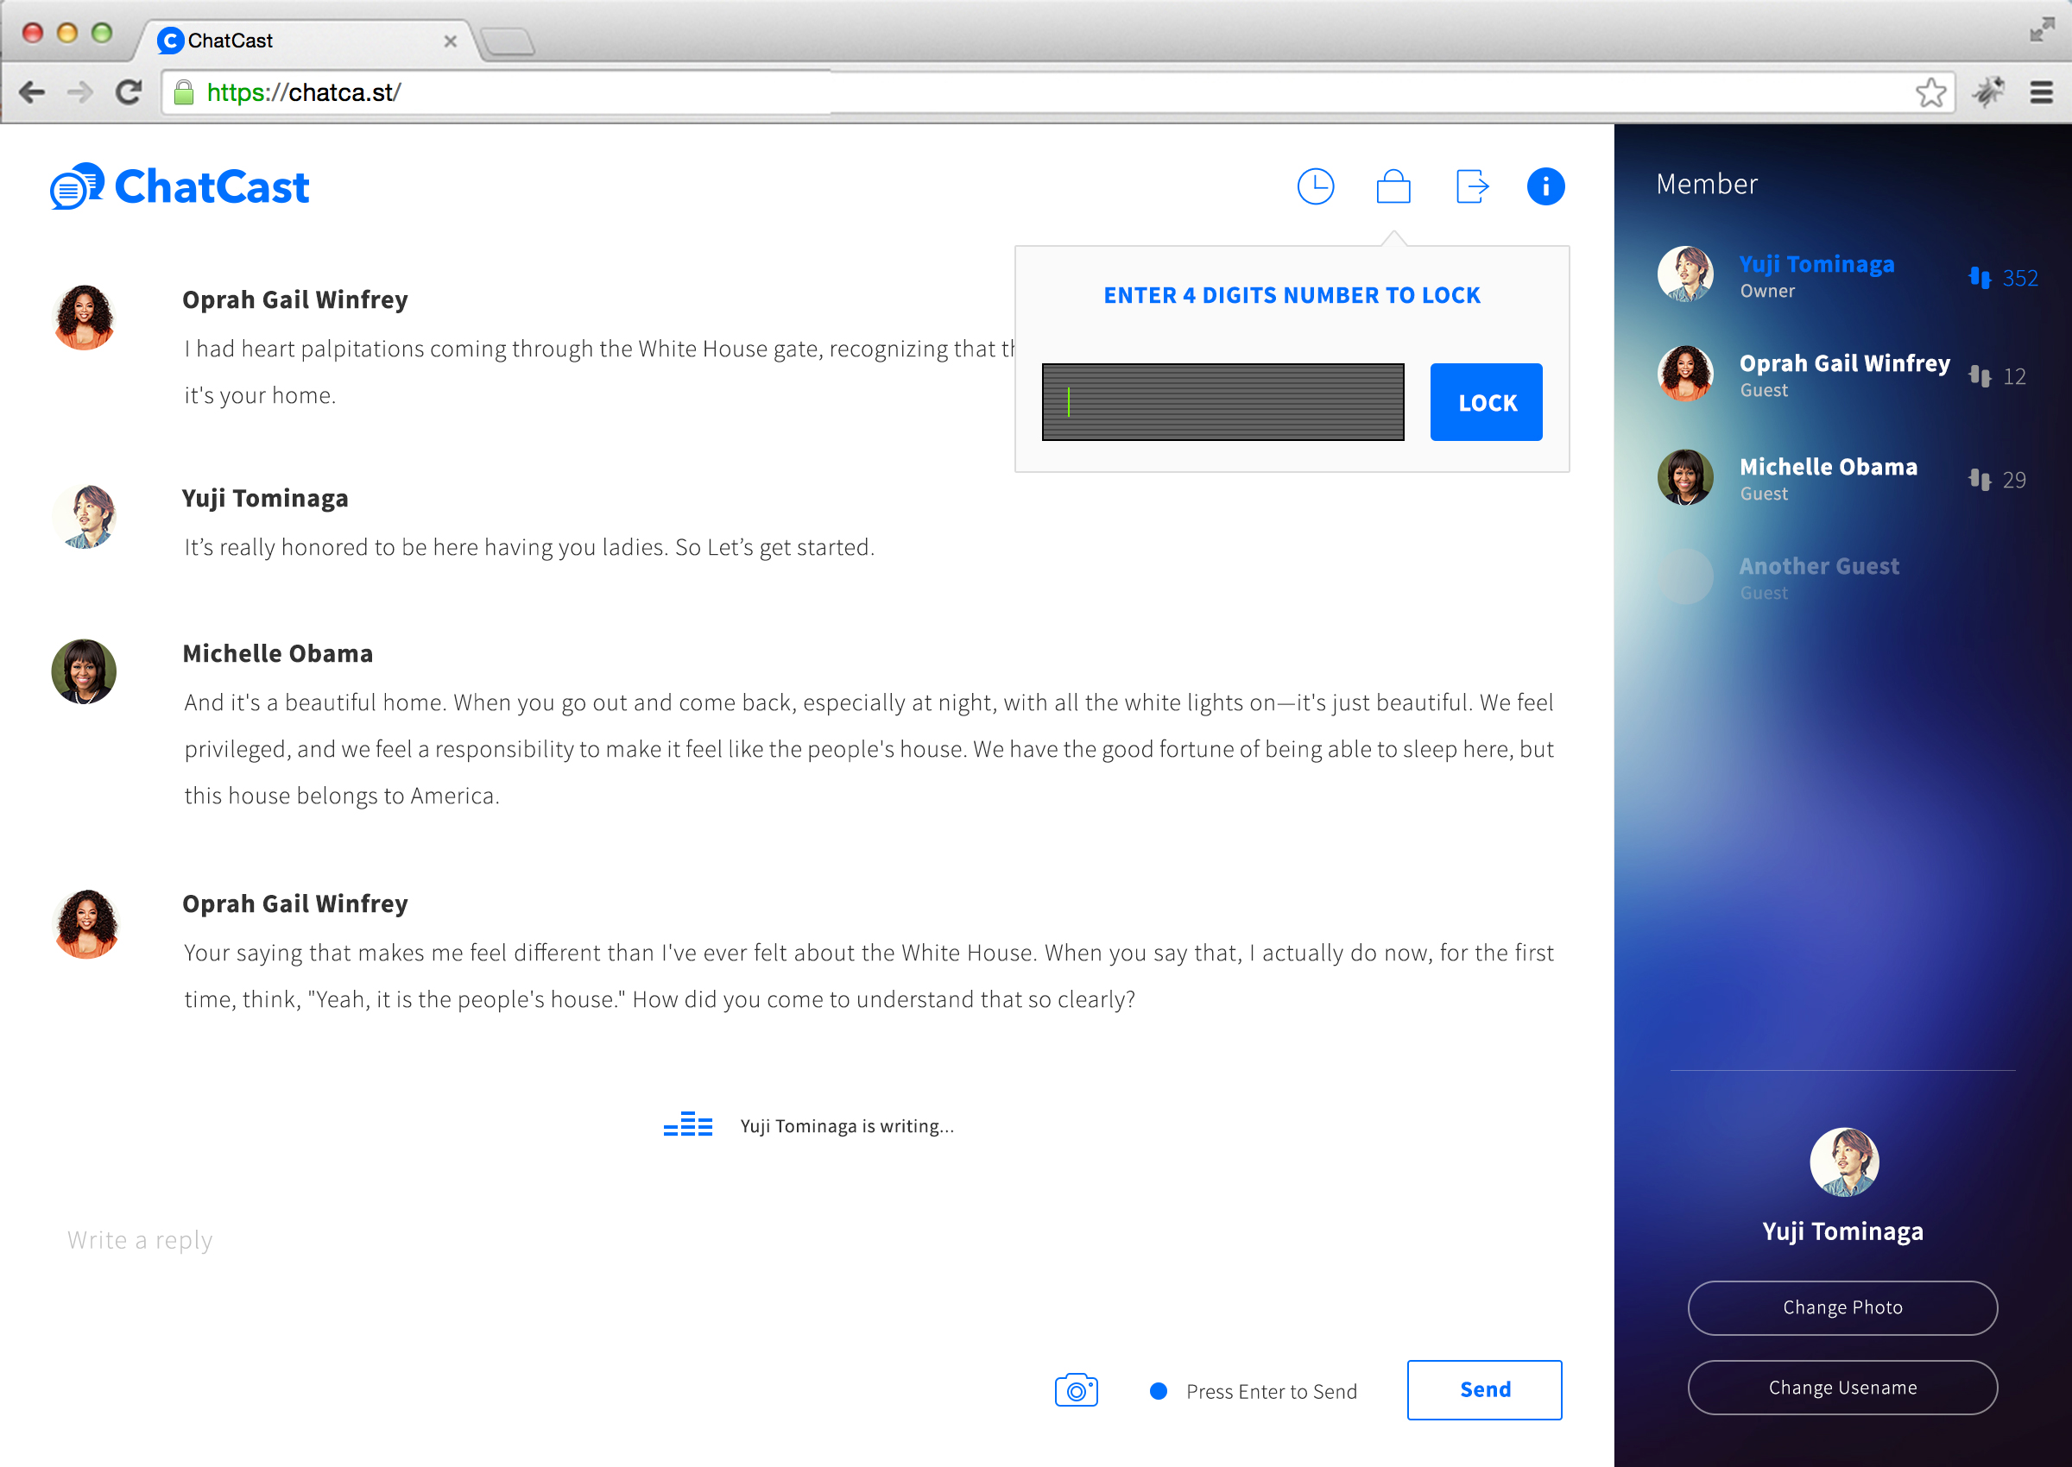
Task: Click Change Usename button
Action: click(1841, 1387)
